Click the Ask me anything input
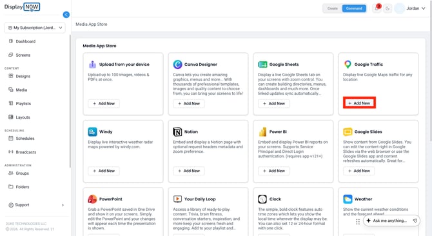Screen dimensions: 432x236 (x=389, y=221)
